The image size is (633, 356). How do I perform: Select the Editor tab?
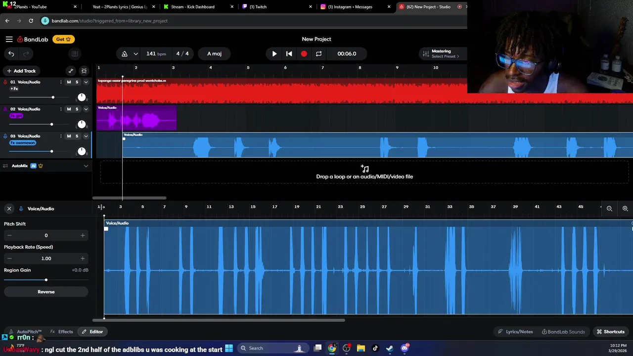click(92, 332)
